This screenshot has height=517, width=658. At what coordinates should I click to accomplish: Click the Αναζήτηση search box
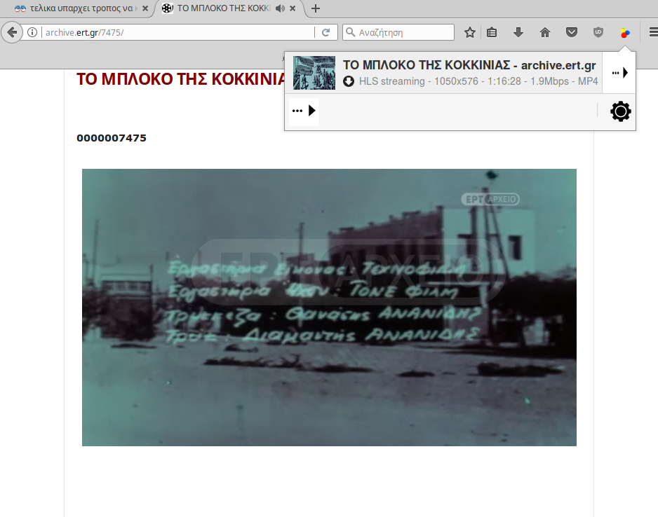398,32
